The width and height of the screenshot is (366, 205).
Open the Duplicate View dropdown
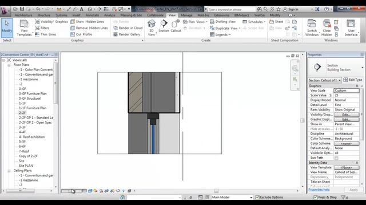(225, 28)
